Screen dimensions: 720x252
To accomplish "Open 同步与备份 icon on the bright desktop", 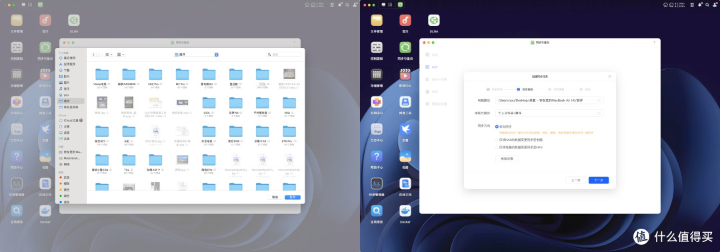I will (x=405, y=48).
